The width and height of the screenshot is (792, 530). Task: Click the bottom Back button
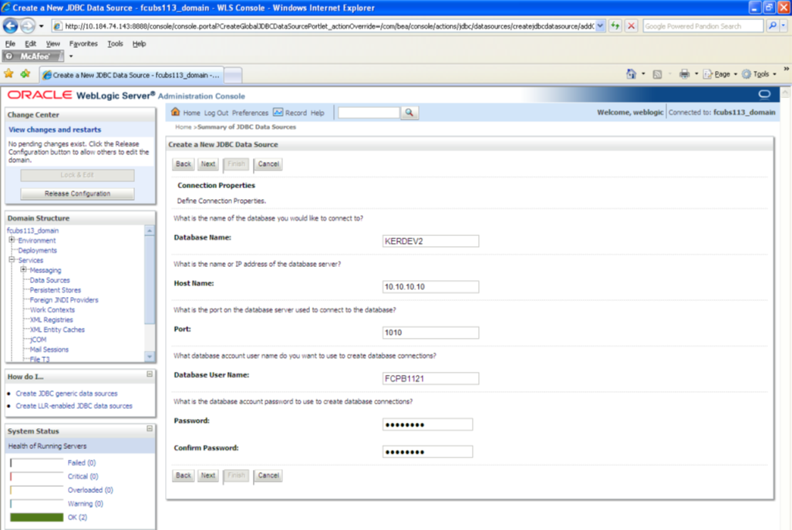tap(184, 475)
